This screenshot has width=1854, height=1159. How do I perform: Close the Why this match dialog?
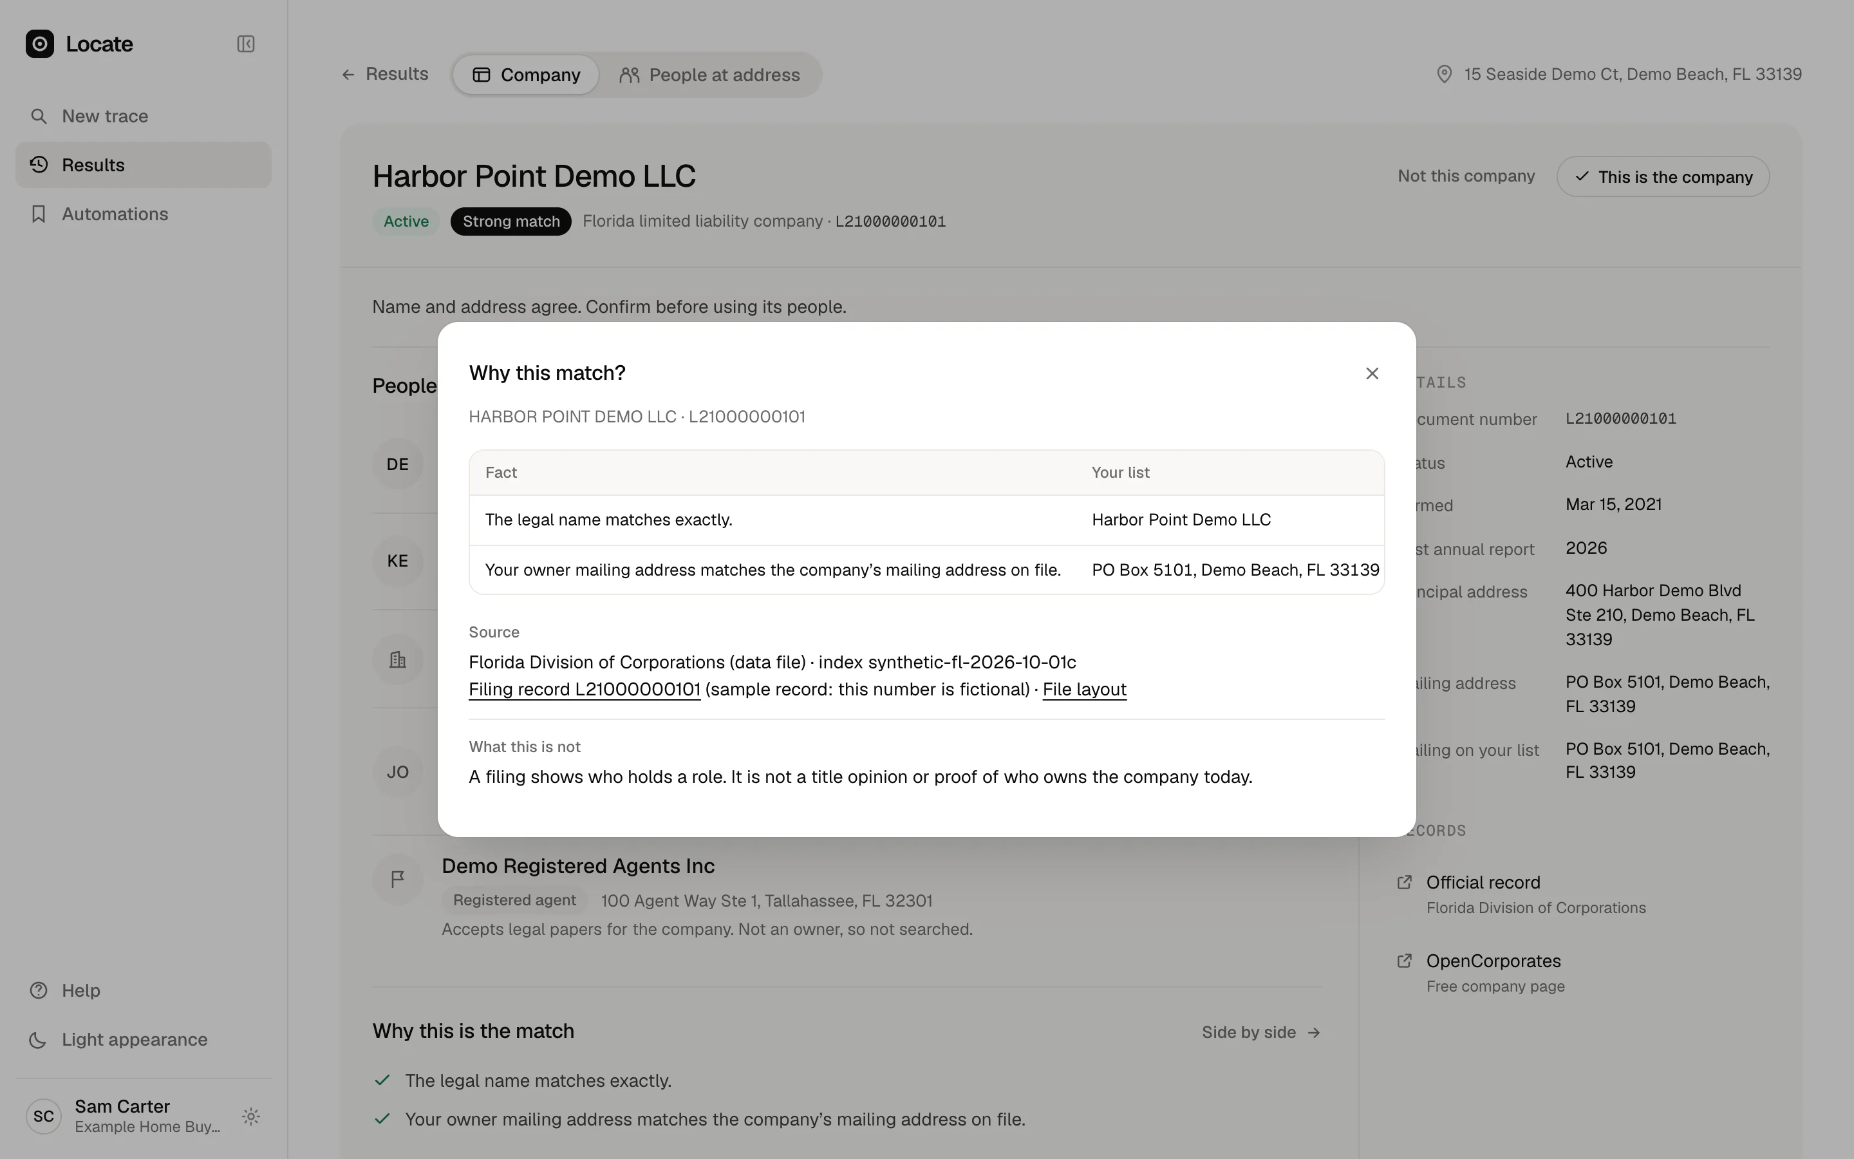(1372, 373)
